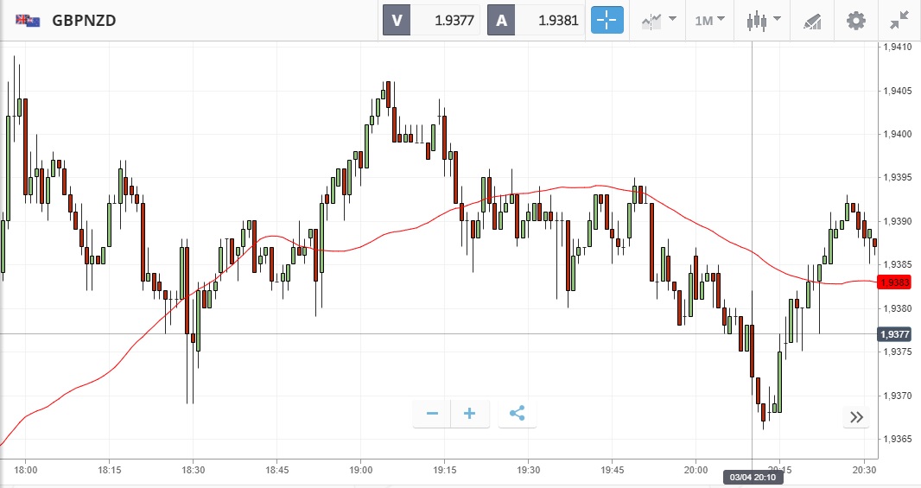
Task: Click the GBPNZD instrument name
Action: coord(84,20)
